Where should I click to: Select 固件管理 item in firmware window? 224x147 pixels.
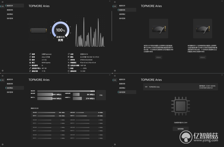[127, 92]
